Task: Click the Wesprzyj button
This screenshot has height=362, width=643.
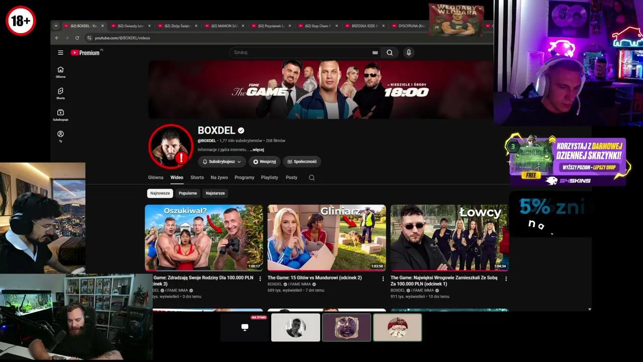Action: click(264, 161)
